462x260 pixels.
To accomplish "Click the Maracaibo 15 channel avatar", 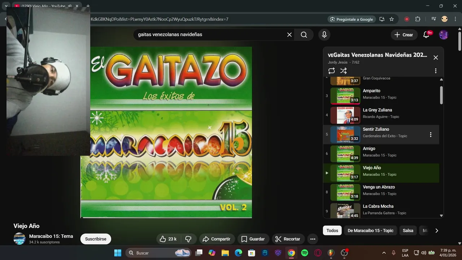I will [19, 239].
